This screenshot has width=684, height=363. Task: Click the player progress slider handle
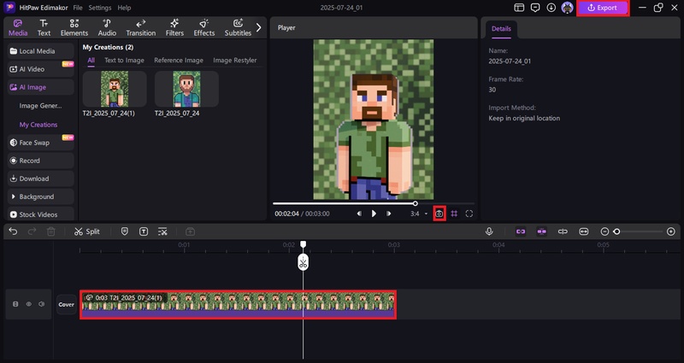[416, 203]
